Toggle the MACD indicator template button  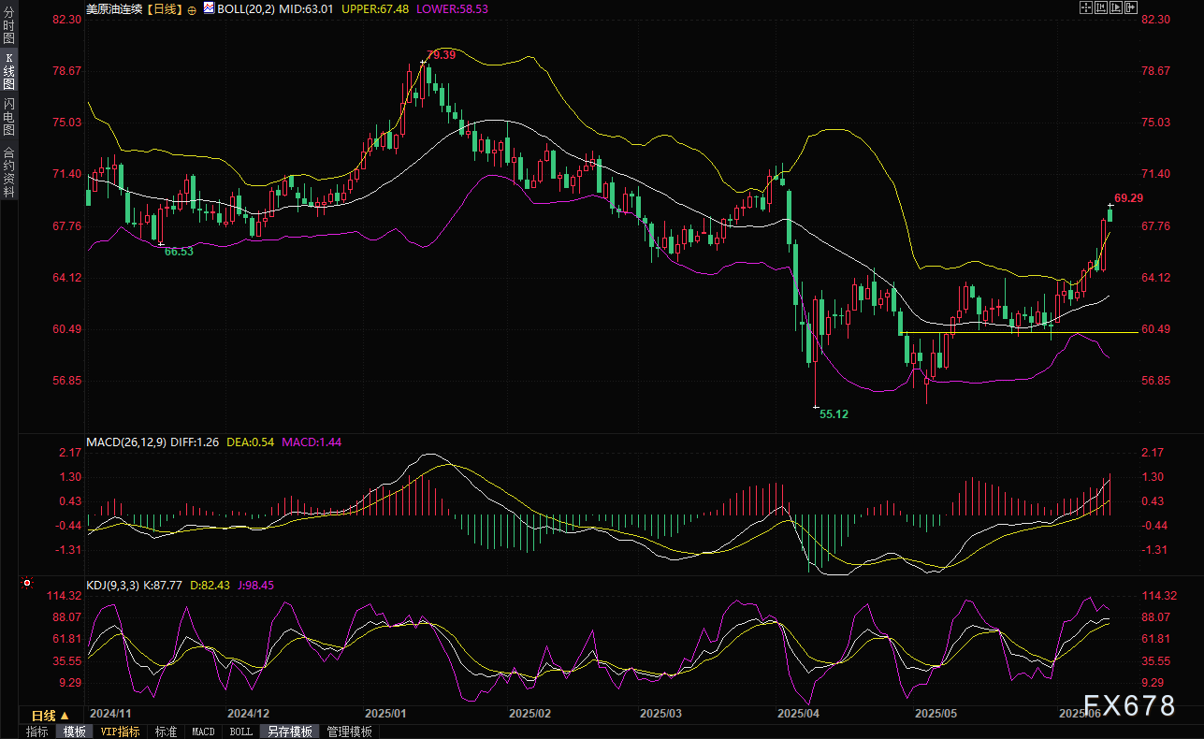point(203,732)
